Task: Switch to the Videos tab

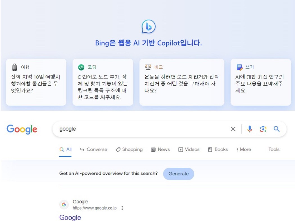Action: [189, 149]
